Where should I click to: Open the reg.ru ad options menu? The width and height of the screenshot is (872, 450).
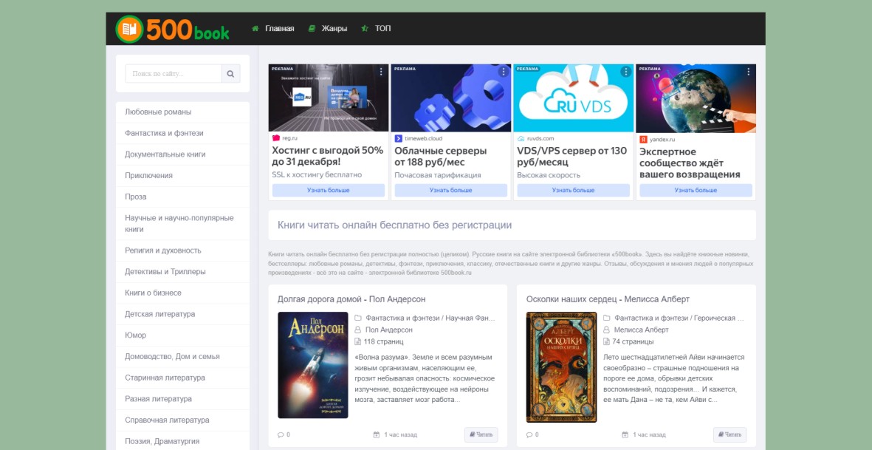click(381, 72)
